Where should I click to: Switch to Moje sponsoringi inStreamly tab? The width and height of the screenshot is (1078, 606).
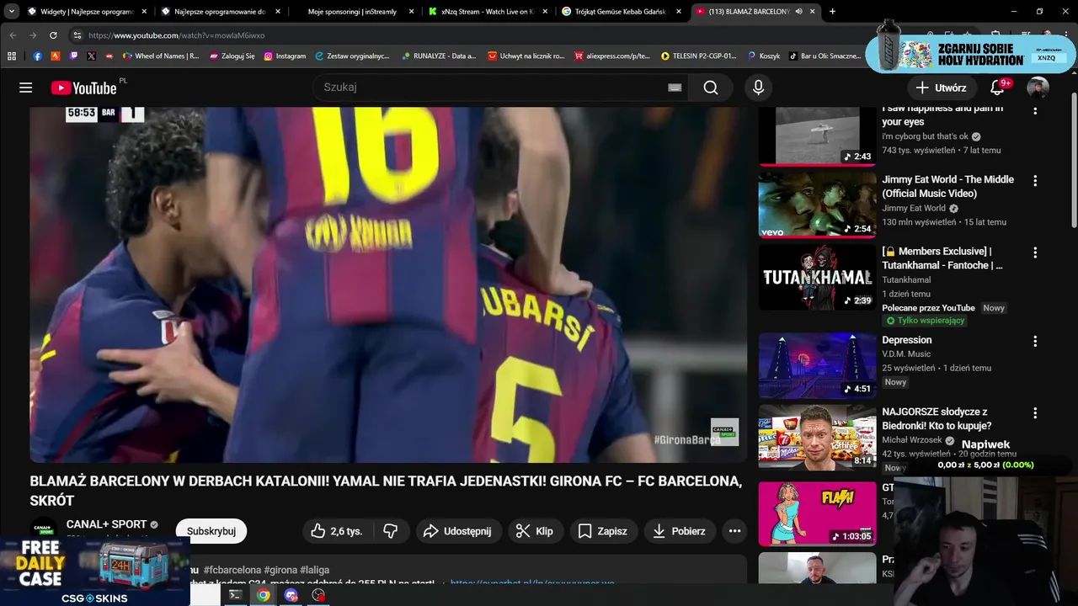click(x=352, y=12)
